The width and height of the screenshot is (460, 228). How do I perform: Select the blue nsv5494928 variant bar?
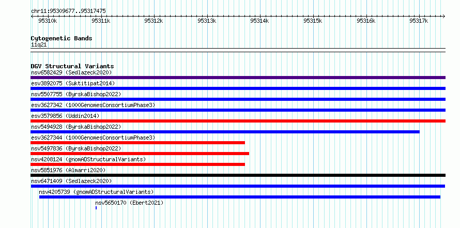point(225,132)
